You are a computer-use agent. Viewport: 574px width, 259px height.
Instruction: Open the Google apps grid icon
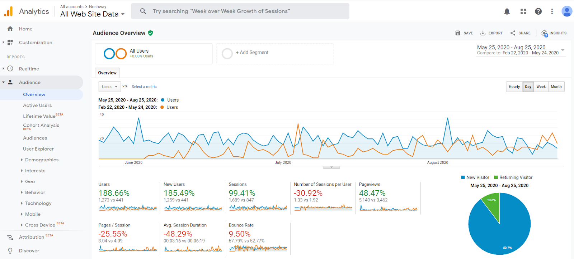click(x=523, y=11)
